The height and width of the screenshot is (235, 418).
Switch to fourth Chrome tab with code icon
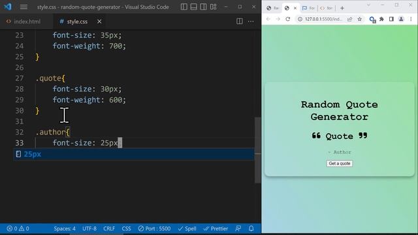point(327,8)
